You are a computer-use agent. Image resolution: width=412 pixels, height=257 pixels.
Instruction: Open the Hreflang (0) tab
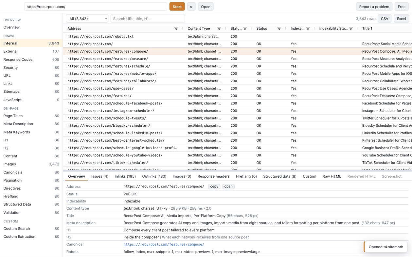pos(246,176)
